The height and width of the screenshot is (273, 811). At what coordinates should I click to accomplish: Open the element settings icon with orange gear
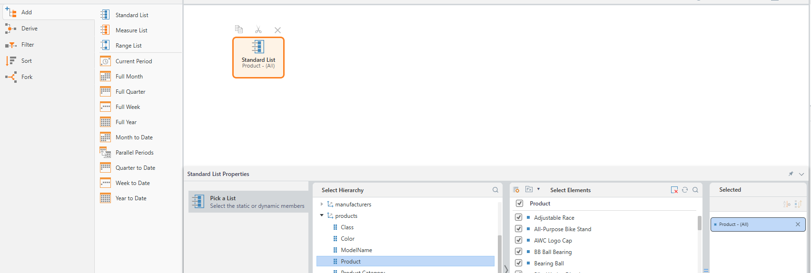pos(516,190)
